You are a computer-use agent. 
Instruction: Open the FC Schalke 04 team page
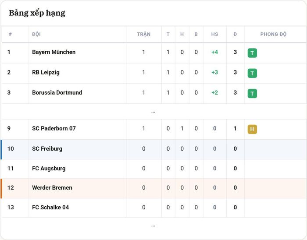click(50, 207)
